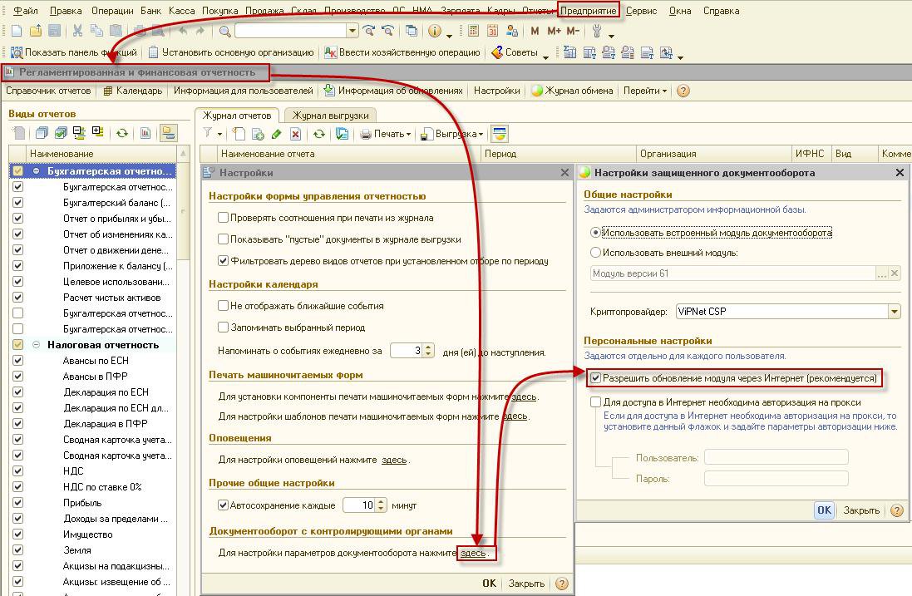Click the uncheck-all icon in Виды отчетов toolbar
This screenshot has width=912, height=596.
click(42, 133)
